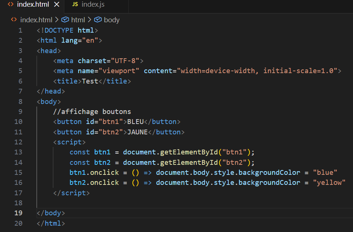Select the index.html tab
Screen dimensions: 353x232
pos(33,4)
